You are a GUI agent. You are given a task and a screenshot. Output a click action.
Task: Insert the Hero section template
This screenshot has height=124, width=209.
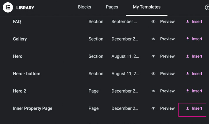pos(194,56)
